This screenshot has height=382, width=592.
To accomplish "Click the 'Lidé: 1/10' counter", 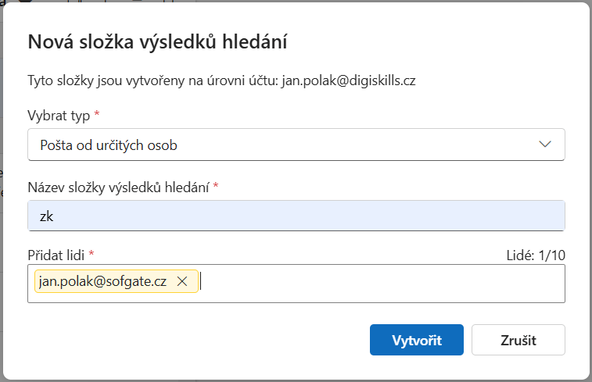I will 536,255.
